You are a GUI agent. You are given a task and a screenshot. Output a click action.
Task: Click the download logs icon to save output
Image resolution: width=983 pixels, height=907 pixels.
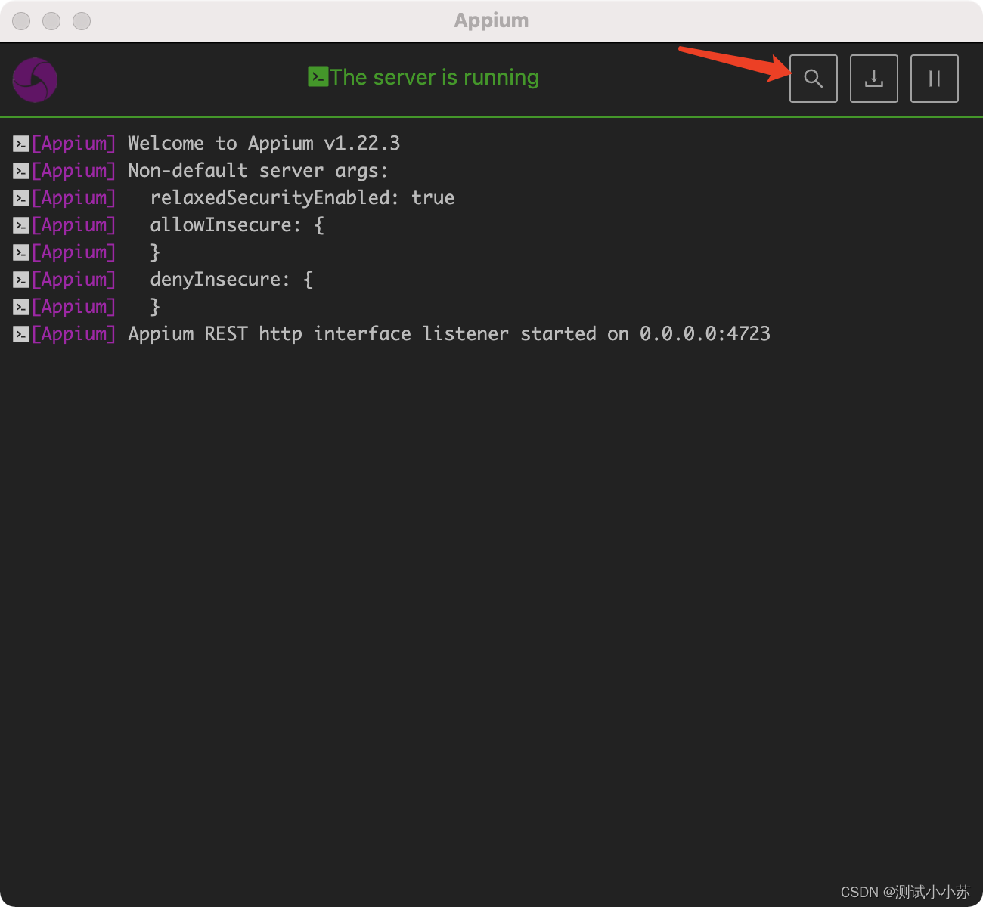pos(874,79)
